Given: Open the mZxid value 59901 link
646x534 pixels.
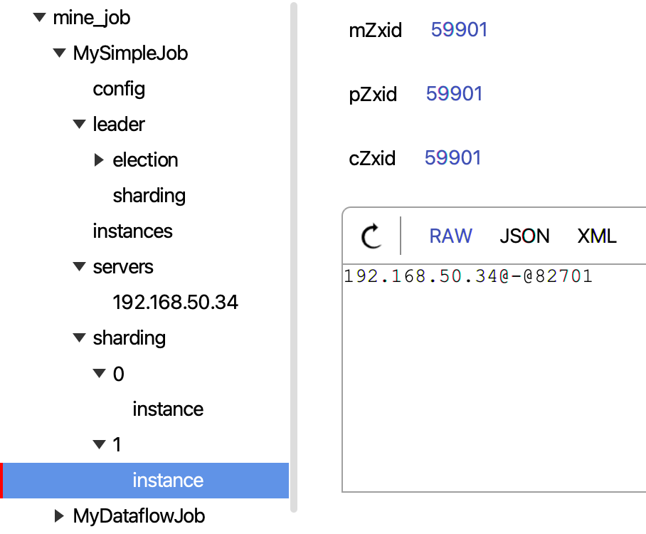Looking at the screenshot, I should (458, 30).
